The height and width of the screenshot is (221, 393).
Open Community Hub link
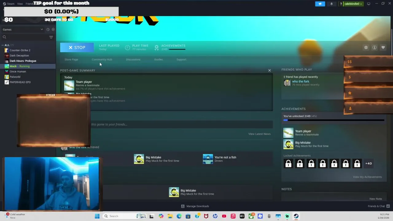click(x=102, y=60)
